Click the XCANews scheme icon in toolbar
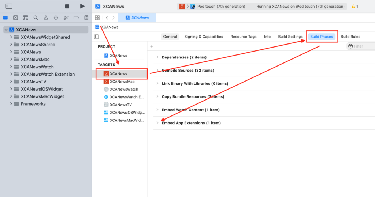The image size is (375, 197). click(x=182, y=7)
